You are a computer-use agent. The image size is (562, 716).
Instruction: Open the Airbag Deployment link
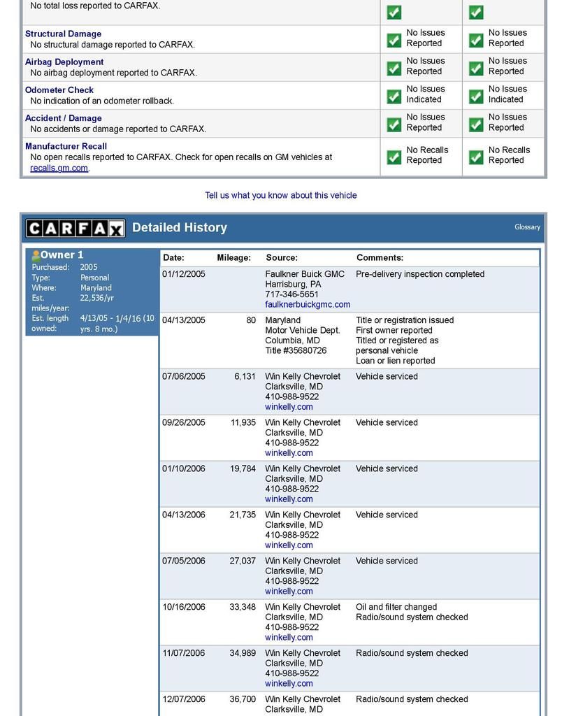coord(64,62)
